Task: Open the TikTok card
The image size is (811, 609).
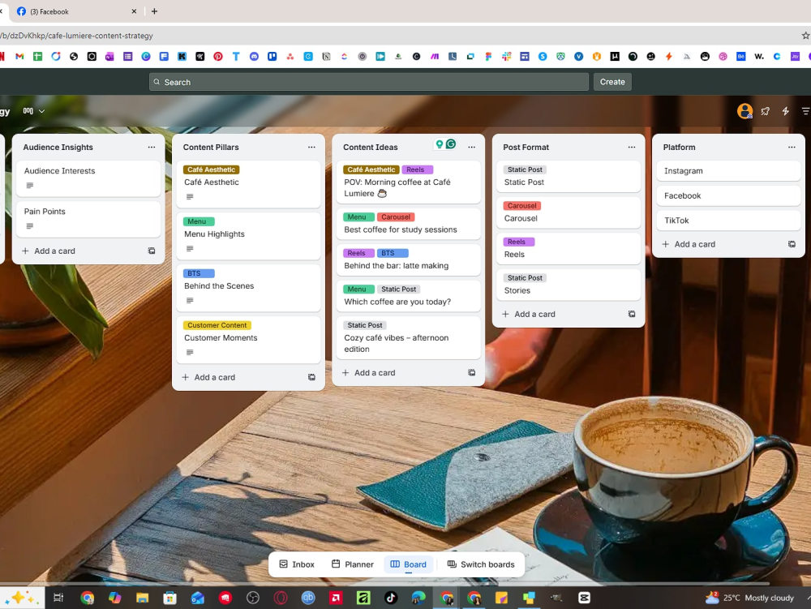Action: [x=728, y=221]
